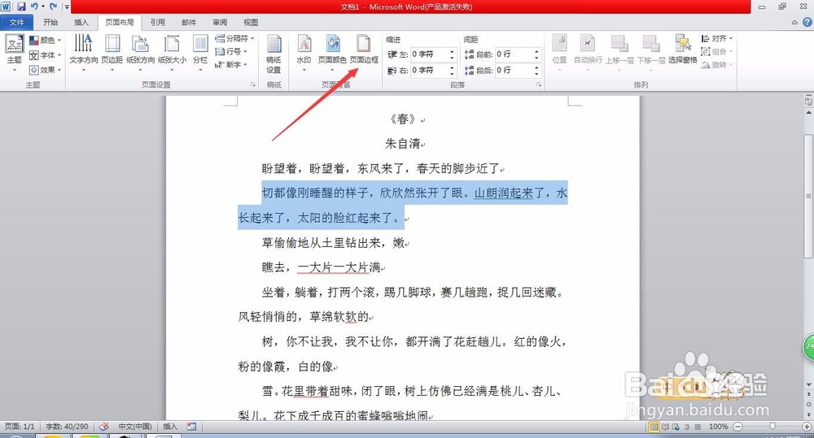Viewport: 814px width, 438px height.
Task: Click the left indent 左 input field
Action: (x=429, y=54)
